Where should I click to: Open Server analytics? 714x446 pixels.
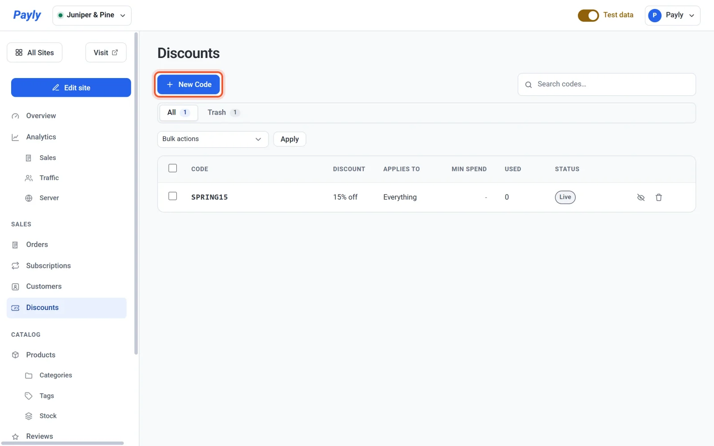pyautogui.click(x=74, y=198)
